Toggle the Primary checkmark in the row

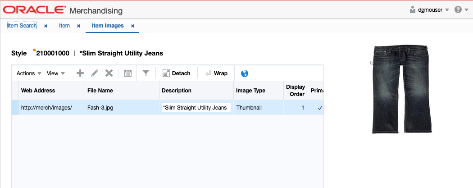point(320,108)
